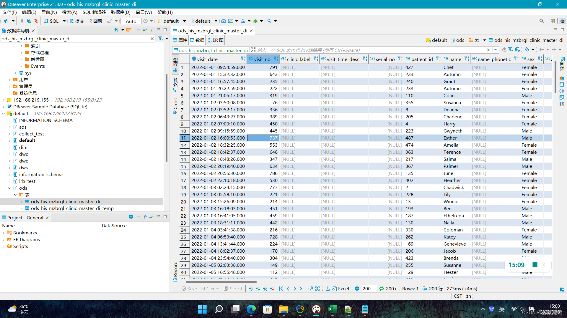567x318 pixels.
Task: Expand the 192.168.219.155 connection node
Action: coord(4,100)
